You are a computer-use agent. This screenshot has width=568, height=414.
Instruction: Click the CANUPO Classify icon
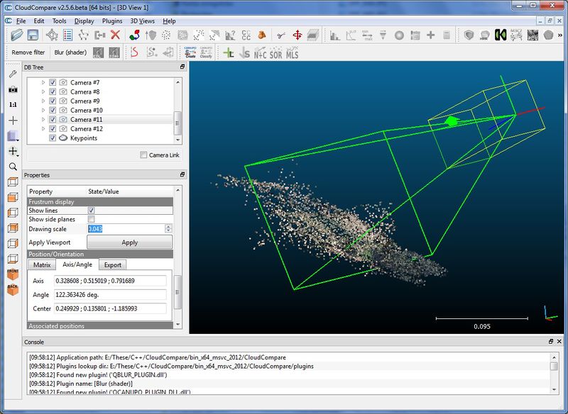206,52
